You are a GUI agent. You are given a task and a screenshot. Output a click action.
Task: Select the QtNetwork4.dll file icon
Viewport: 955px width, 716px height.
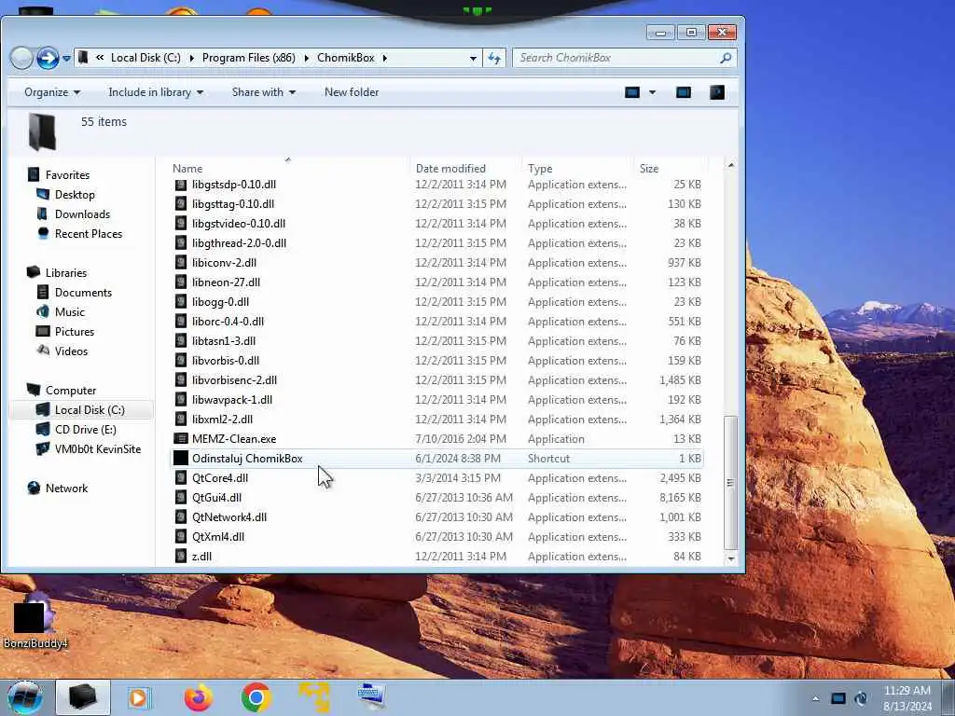(180, 516)
